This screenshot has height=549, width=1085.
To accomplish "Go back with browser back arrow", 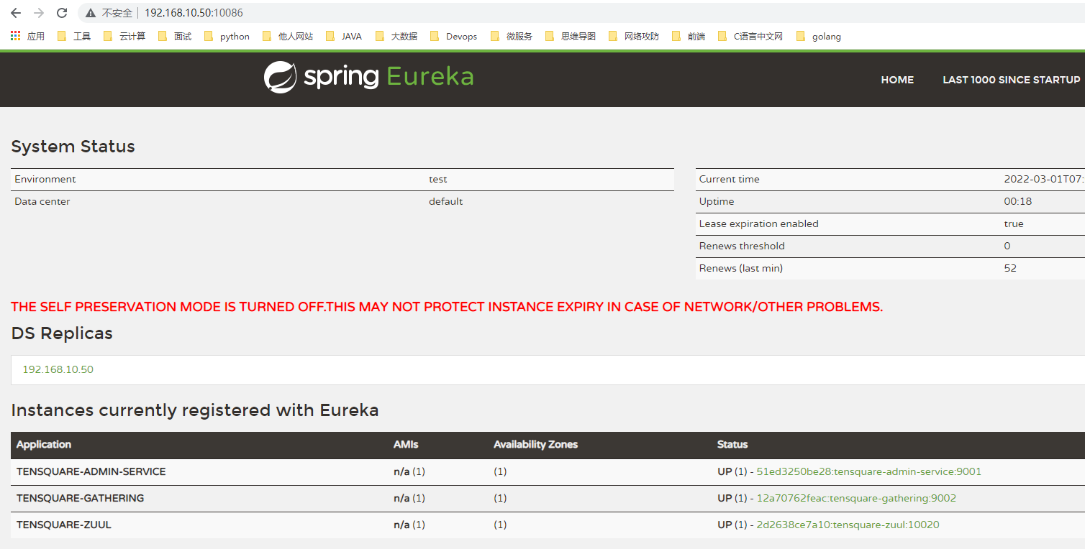I will [16, 13].
